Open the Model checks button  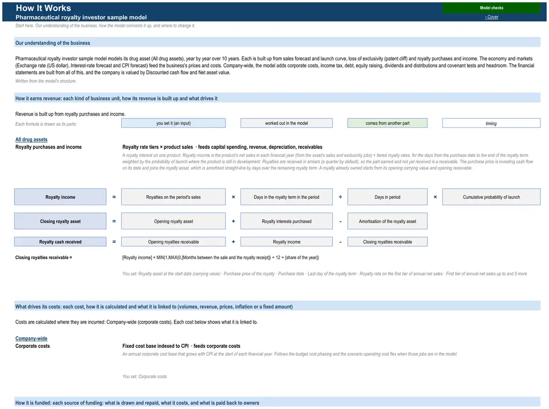coord(491,8)
